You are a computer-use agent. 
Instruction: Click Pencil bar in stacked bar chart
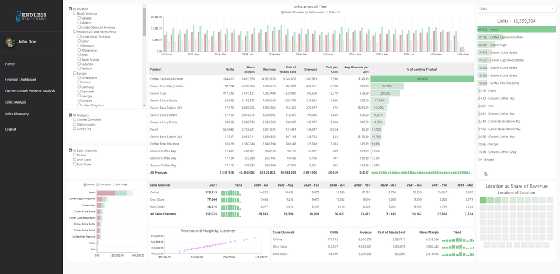(115, 193)
